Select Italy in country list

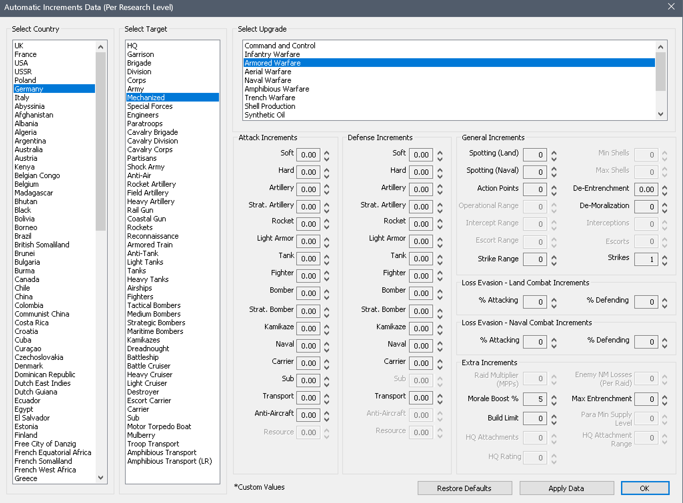pos(22,98)
